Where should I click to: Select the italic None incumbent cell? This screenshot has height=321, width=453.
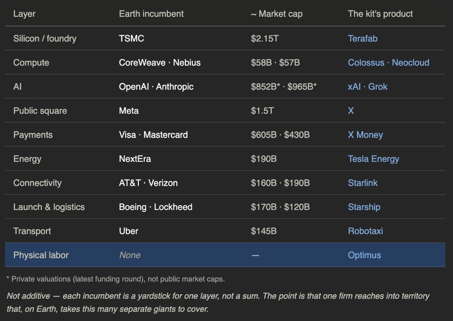pos(130,255)
